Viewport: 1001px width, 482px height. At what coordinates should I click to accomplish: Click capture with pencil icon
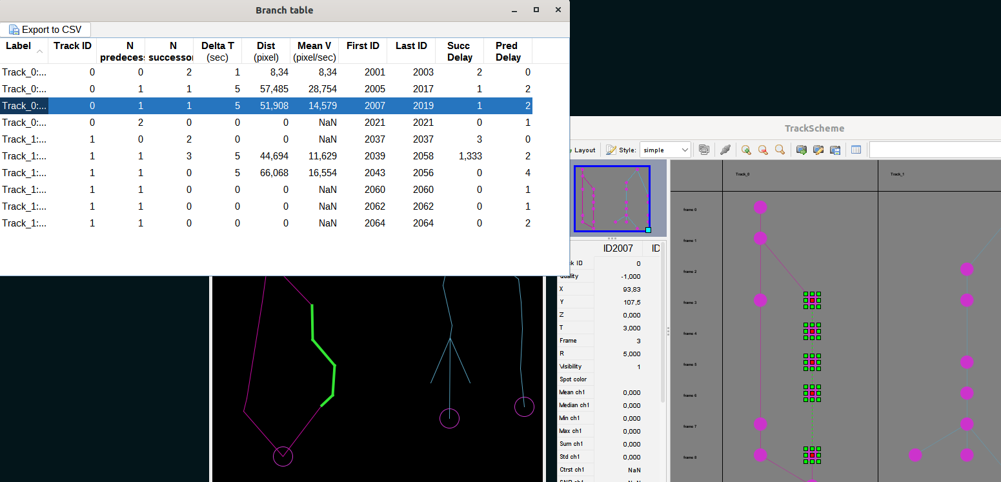(818, 150)
